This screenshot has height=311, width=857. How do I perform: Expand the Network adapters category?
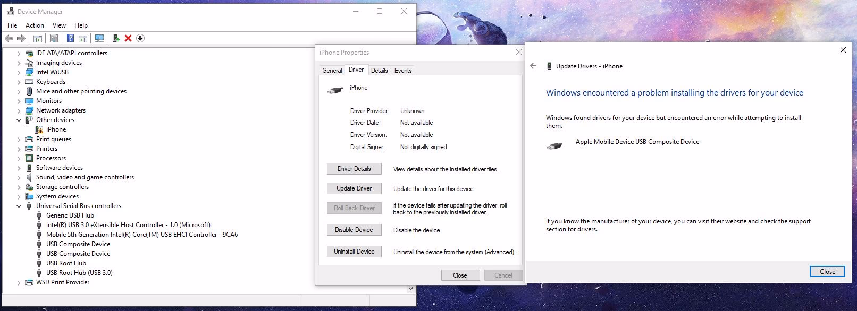tap(19, 110)
